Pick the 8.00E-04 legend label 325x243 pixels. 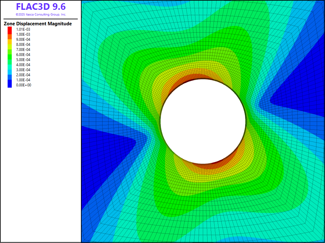click(23, 45)
